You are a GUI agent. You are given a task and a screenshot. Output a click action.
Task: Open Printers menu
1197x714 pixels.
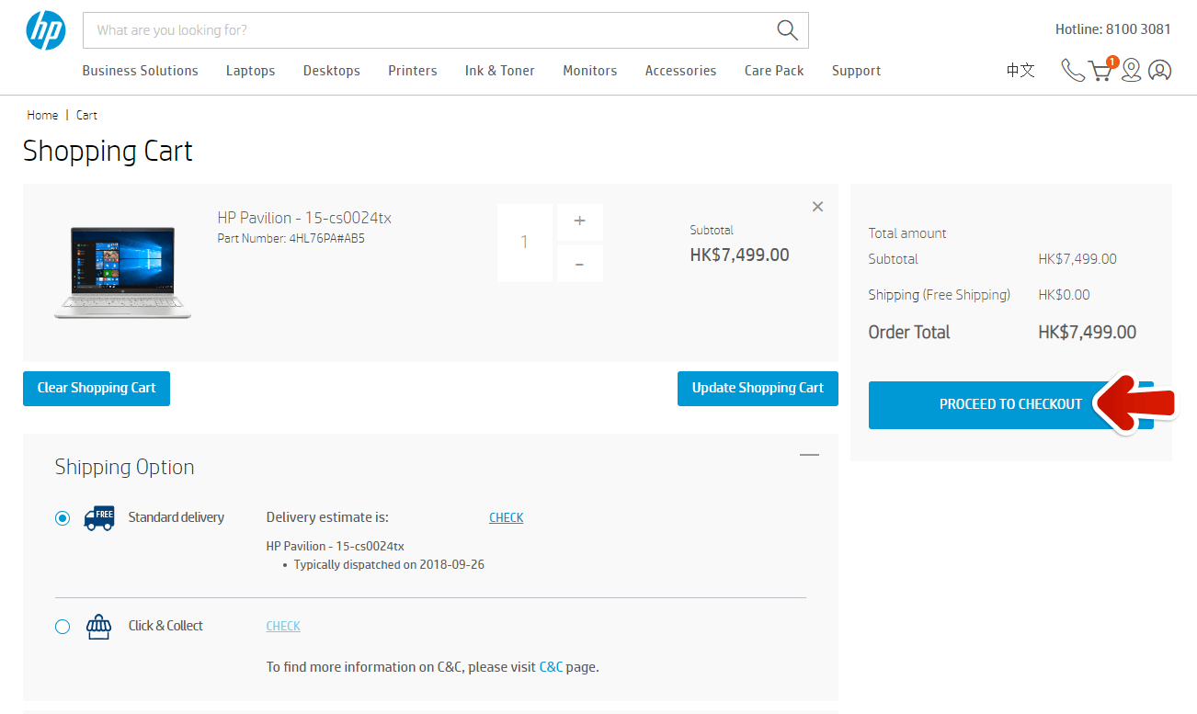pyautogui.click(x=413, y=71)
